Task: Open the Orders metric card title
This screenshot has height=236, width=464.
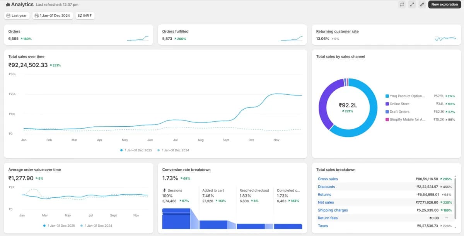Action: click(x=14, y=31)
